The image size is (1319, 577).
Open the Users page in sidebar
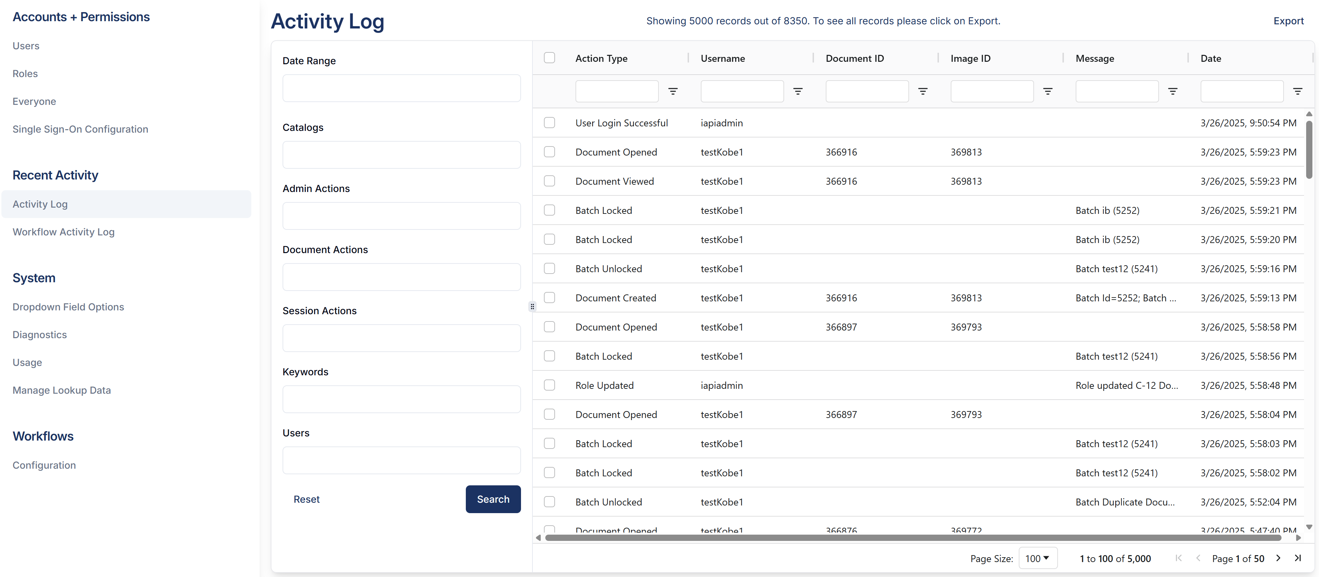point(26,45)
